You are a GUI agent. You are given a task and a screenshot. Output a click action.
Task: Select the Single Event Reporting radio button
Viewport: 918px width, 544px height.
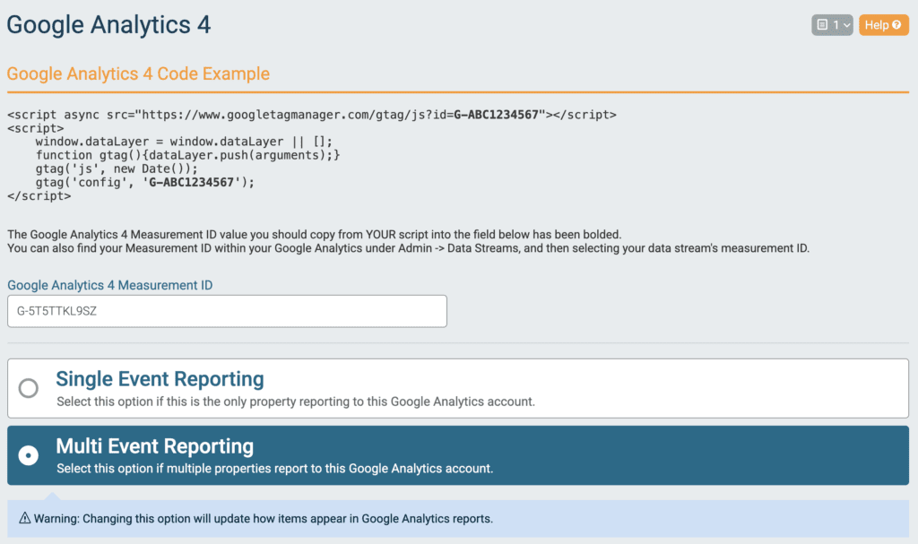point(29,388)
